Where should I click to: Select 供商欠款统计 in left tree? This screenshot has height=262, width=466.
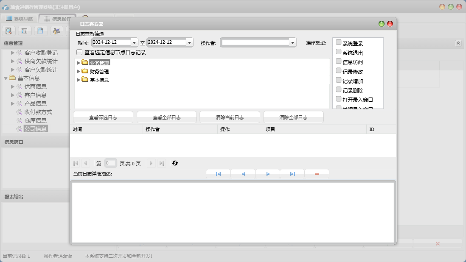(41, 61)
